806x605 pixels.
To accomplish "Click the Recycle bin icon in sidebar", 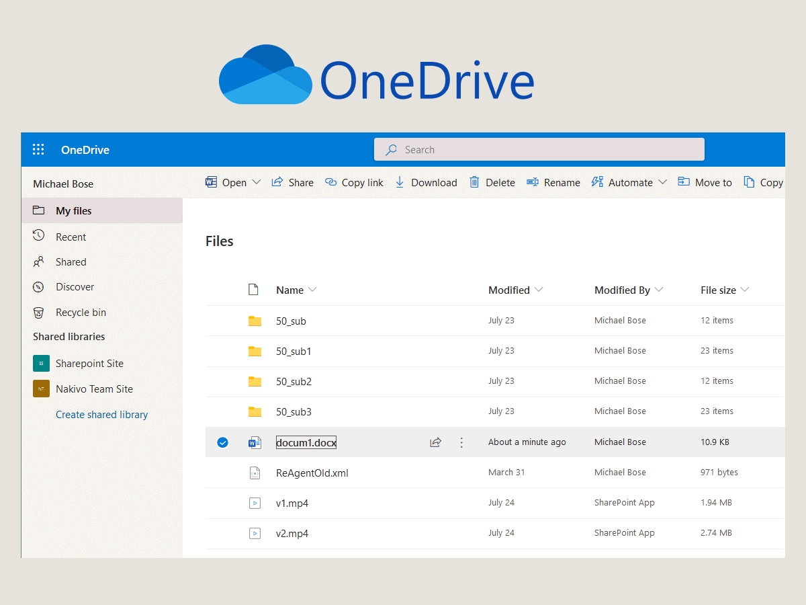I will tap(39, 313).
